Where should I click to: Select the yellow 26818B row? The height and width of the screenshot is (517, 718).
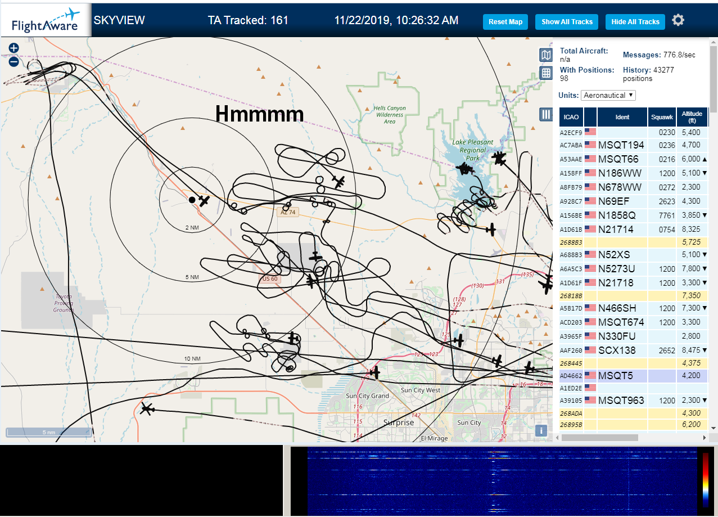(634, 295)
